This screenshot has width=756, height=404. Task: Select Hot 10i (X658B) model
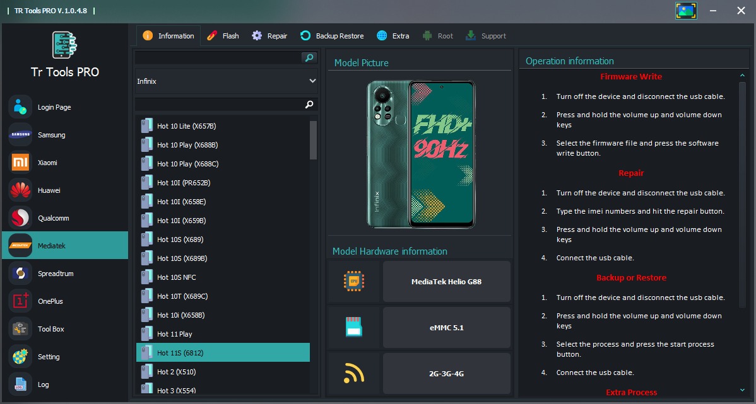point(223,315)
